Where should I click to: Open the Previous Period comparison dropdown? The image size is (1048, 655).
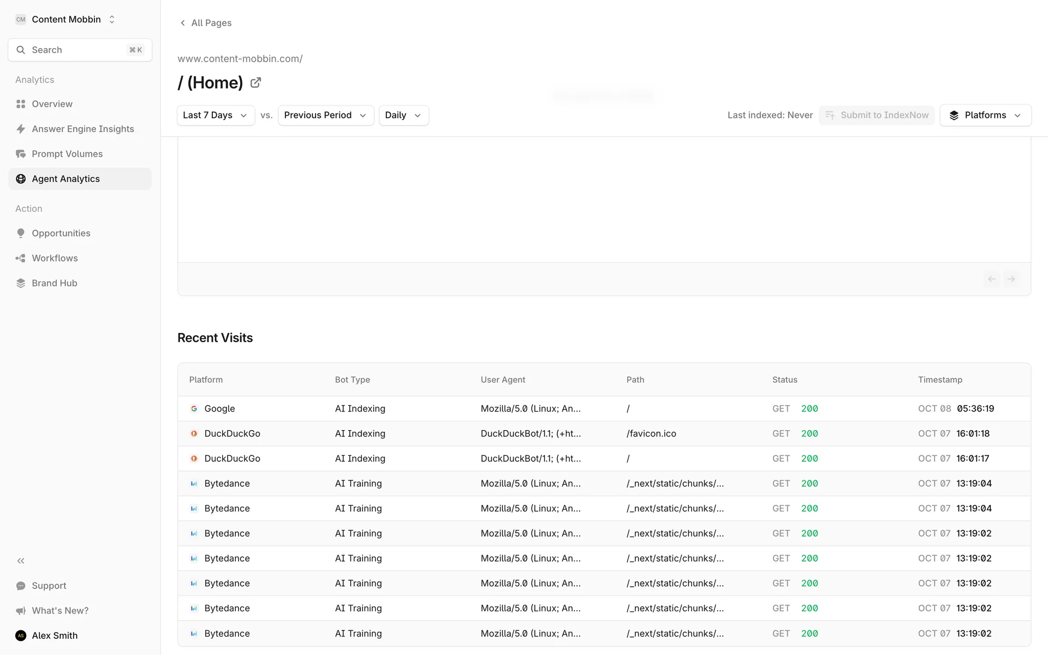click(325, 115)
